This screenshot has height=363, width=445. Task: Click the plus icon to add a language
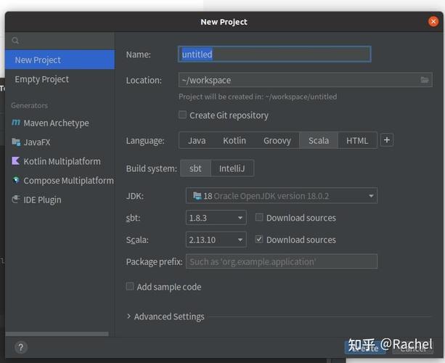point(386,140)
